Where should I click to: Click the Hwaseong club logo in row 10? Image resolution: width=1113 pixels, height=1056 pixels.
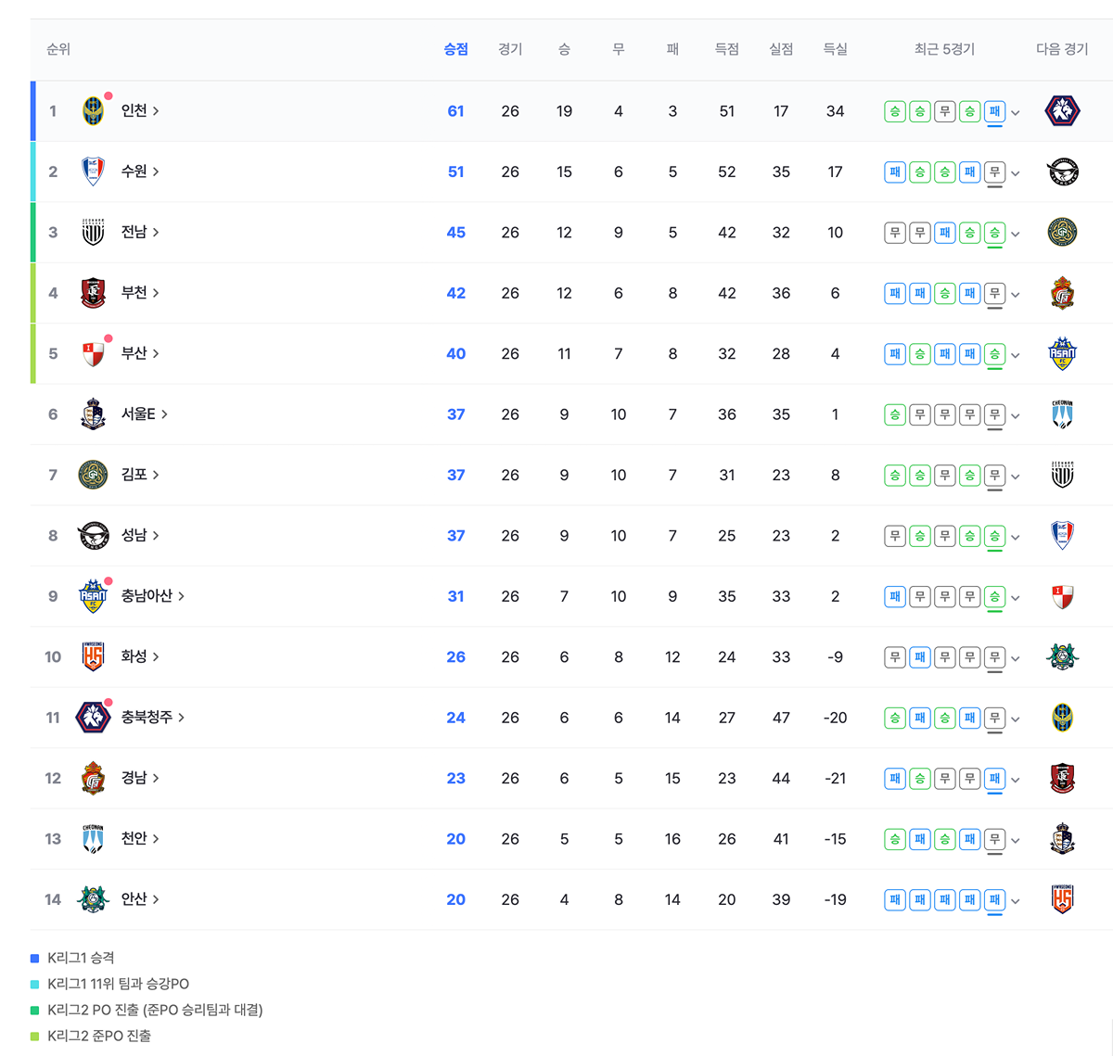click(x=93, y=656)
